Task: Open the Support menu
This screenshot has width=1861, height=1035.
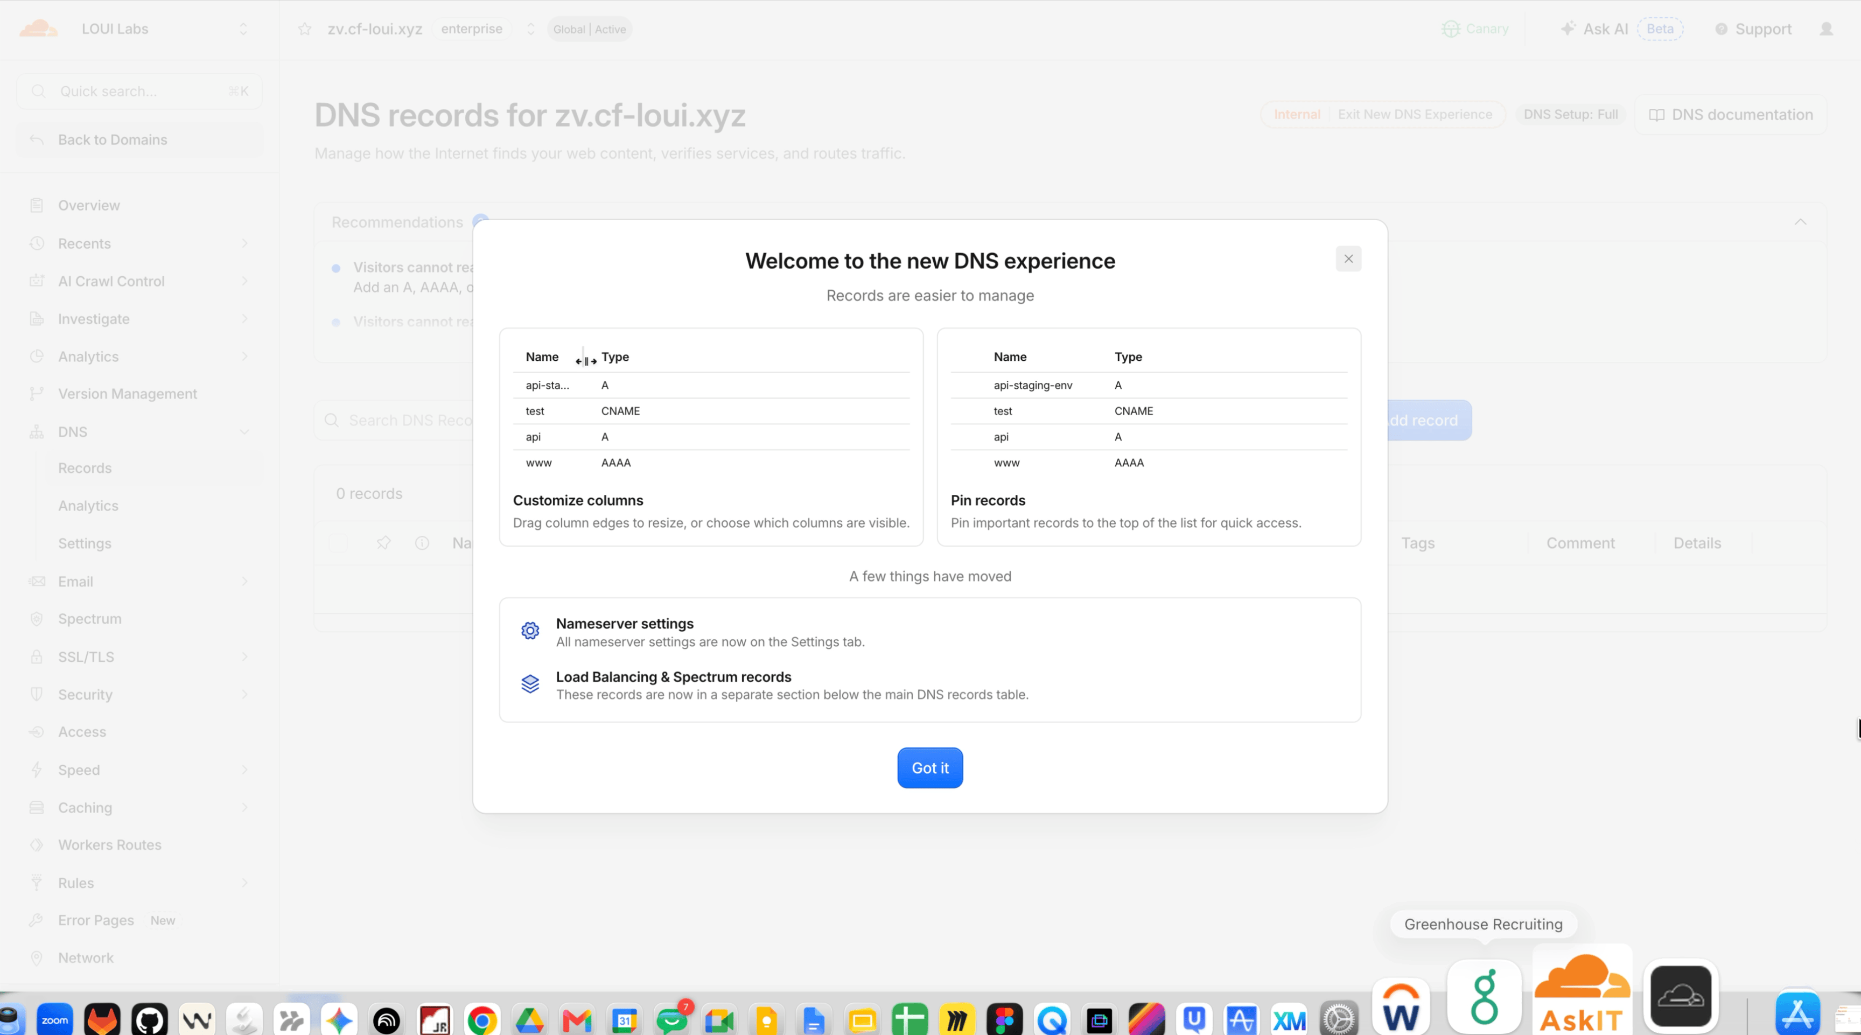Action: coord(1753,29)
